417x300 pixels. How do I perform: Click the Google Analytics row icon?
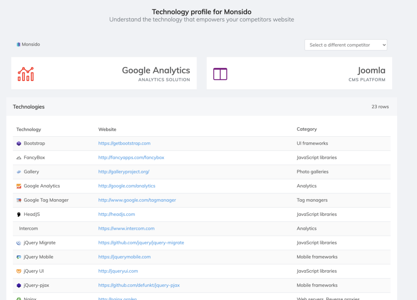coord(19,186)
